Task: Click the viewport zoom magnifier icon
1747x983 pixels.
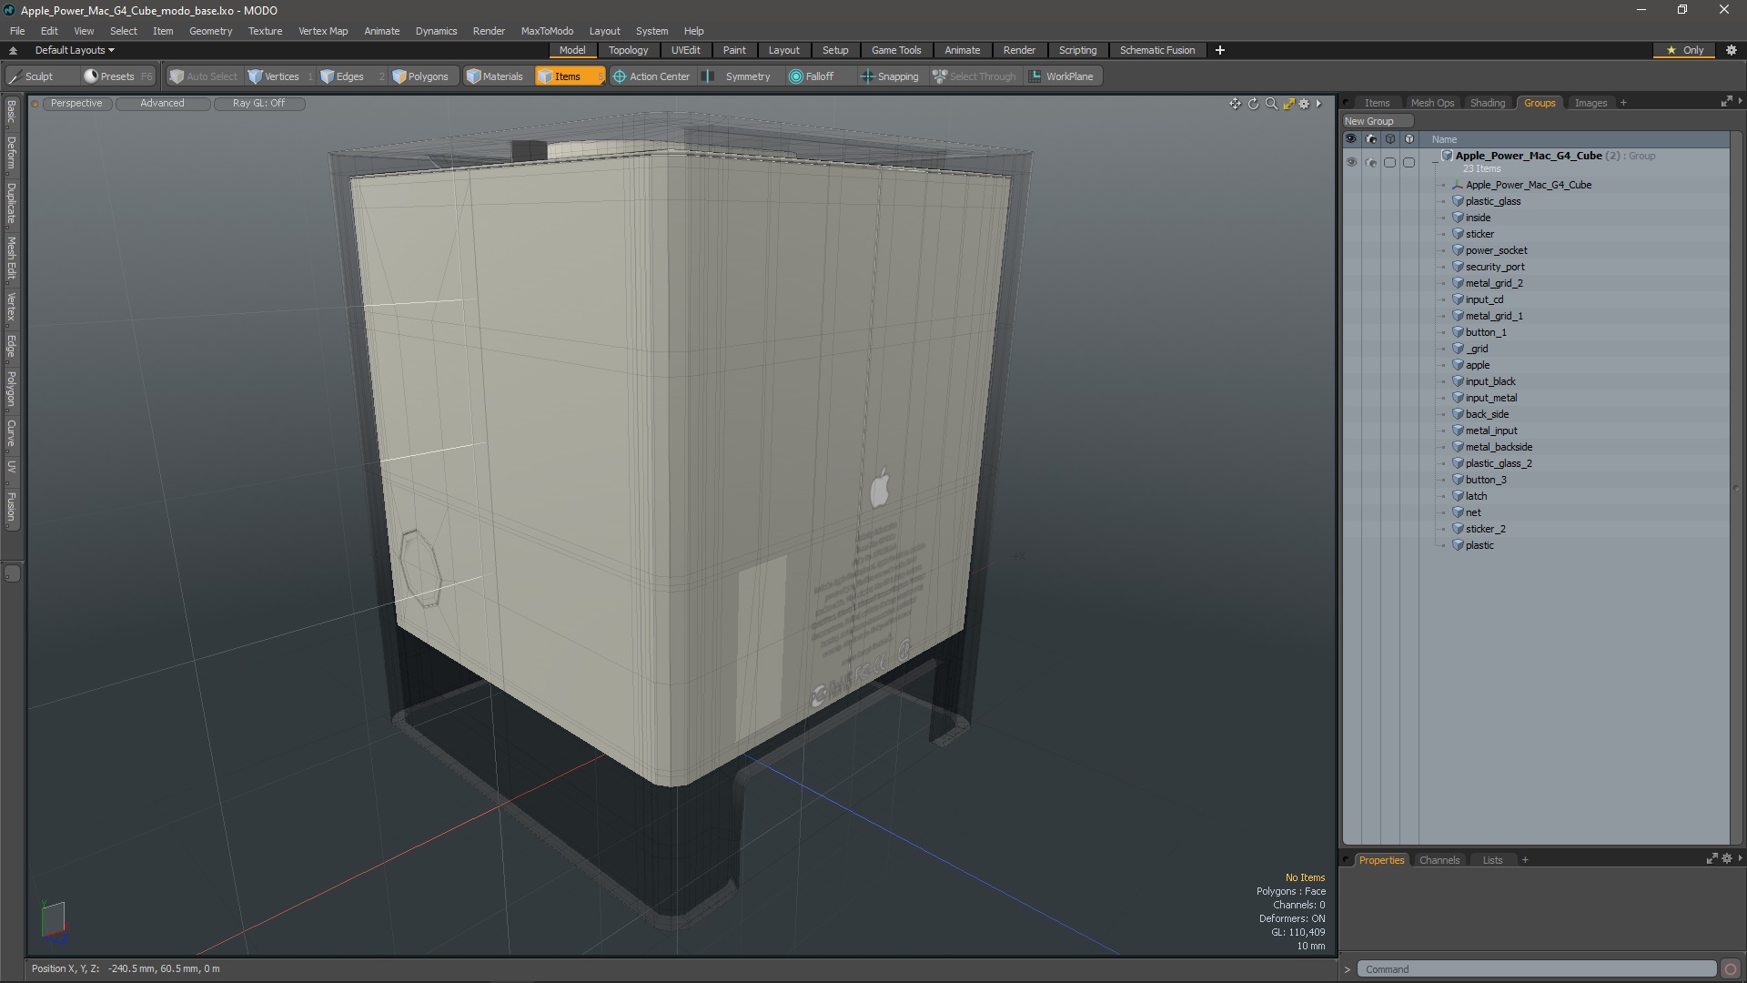Action: click(x=1271, y=104)
